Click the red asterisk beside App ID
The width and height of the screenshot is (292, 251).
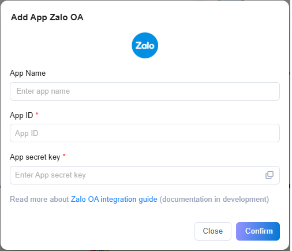(x=37, y=114)
